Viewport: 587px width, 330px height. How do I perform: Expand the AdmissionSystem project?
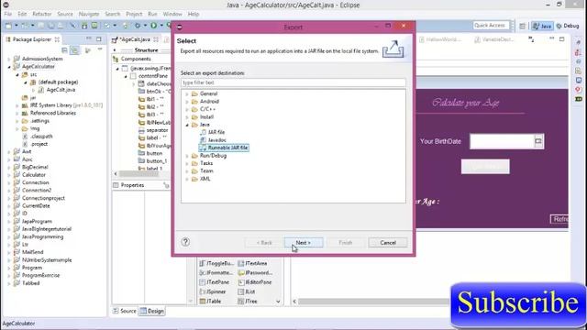(9, 59)
